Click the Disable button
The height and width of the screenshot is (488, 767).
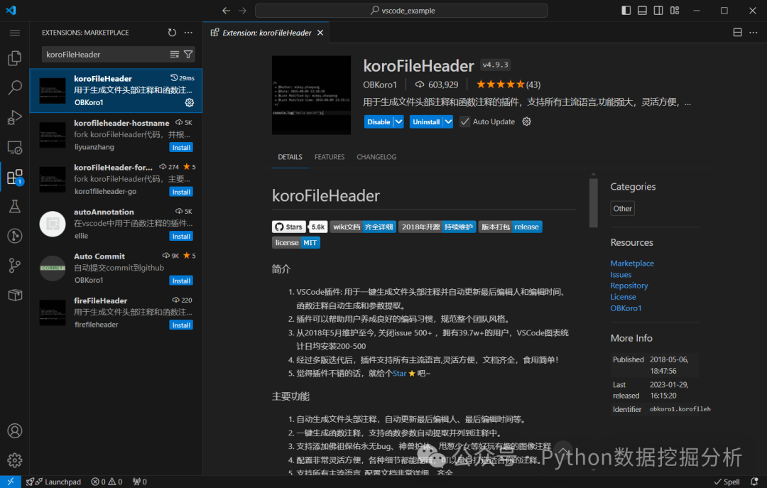click(x=379, y=121)
